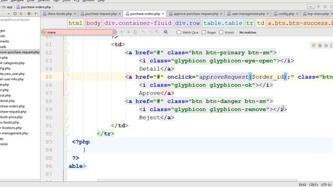Collapse code fold at line 88
This screenshot has height=187, width=333.
67,101
